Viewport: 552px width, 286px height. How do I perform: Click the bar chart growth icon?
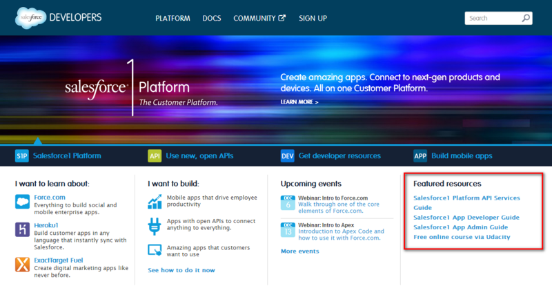tap(155, 202)
